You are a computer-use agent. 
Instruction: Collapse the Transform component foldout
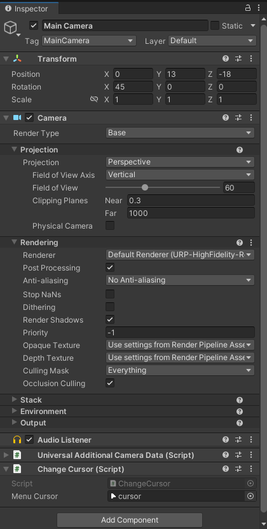pyautogui.click(x=6, y=58)
